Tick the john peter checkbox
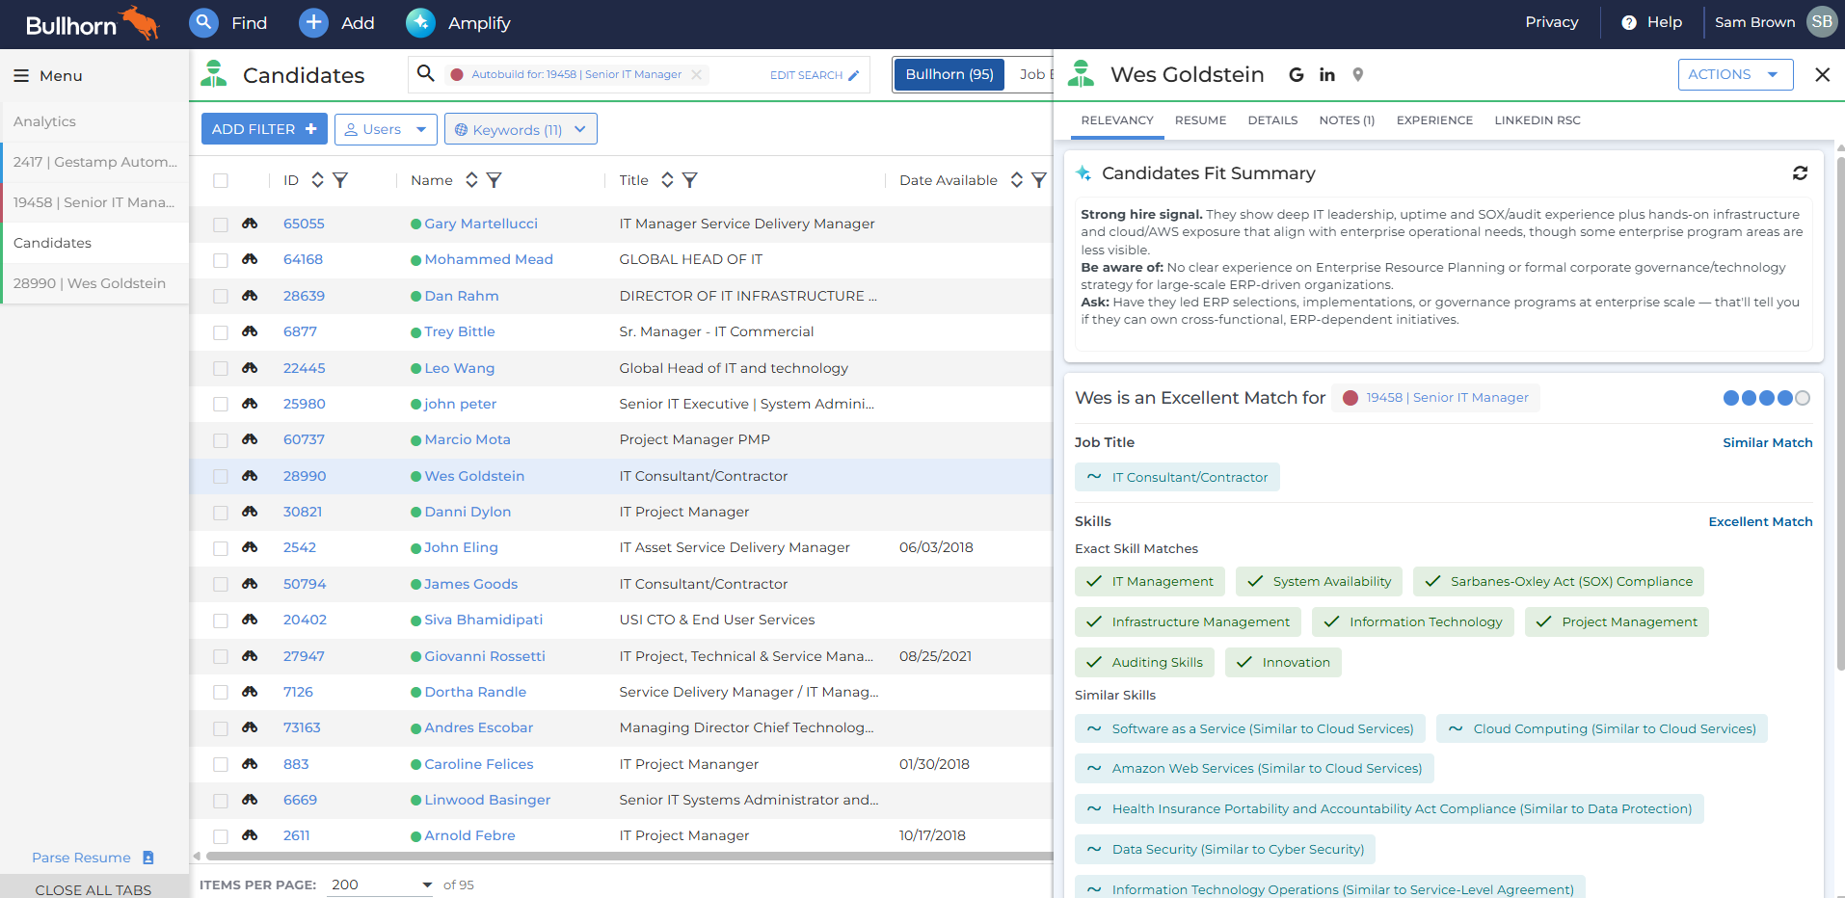The image size is (1845, 898). pos(221,405)
